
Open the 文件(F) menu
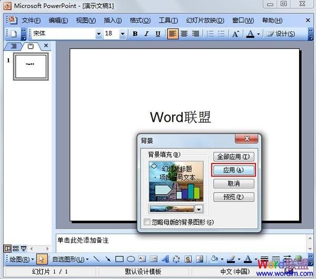coord(31,21)
